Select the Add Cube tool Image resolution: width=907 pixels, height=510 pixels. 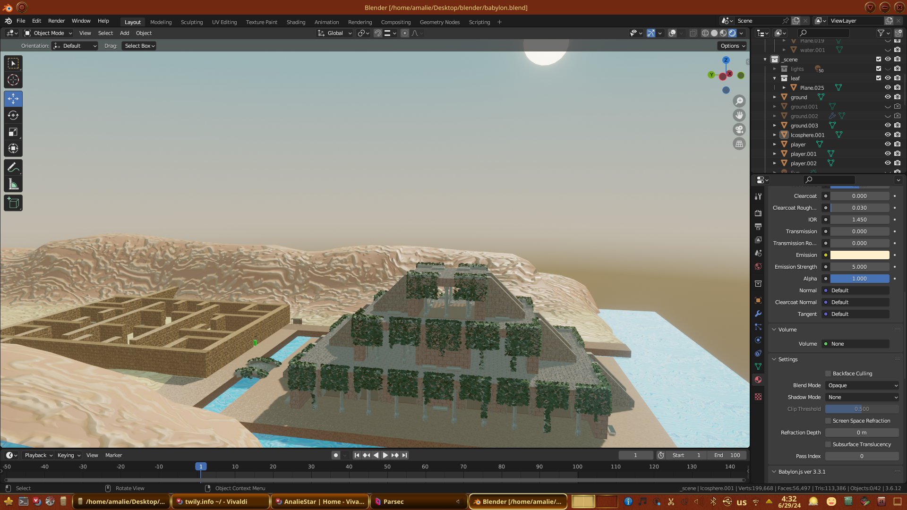pos(13,204)
